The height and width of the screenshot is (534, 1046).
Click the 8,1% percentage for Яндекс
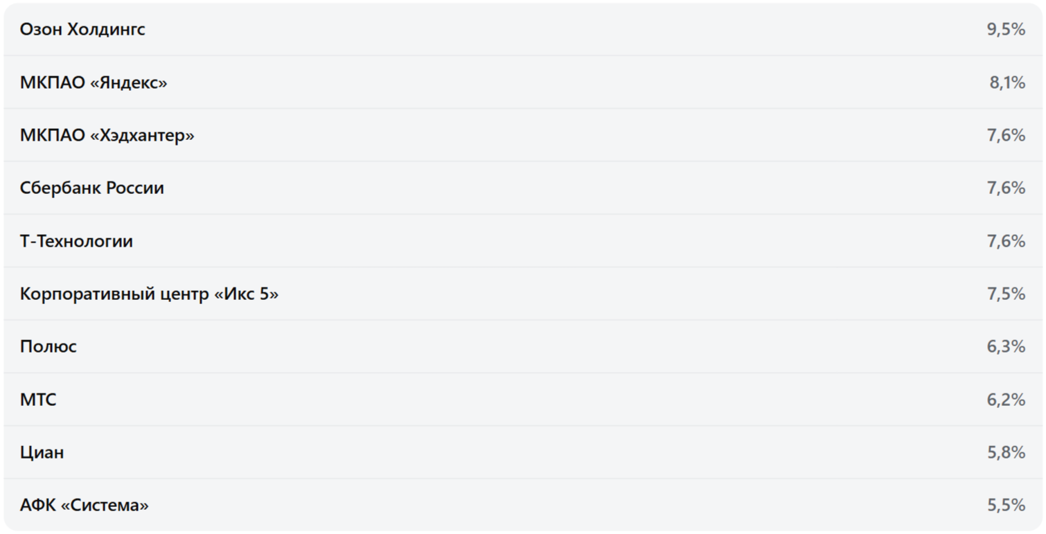point(1007,83)
